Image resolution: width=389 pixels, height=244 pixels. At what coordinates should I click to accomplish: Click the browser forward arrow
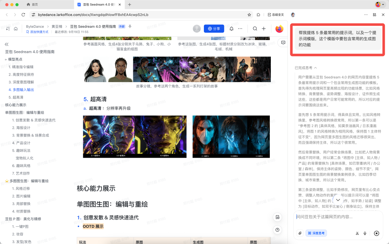[x=15, y=15]
